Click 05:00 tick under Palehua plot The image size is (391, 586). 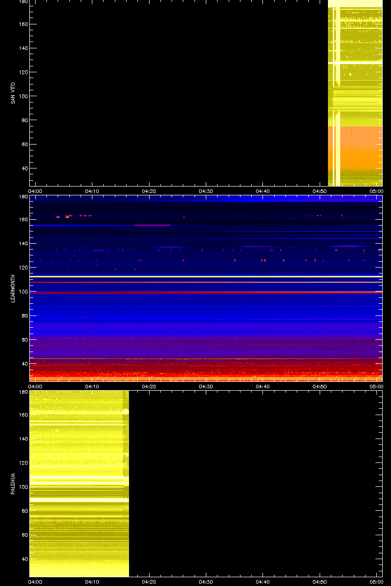point(376,582)
